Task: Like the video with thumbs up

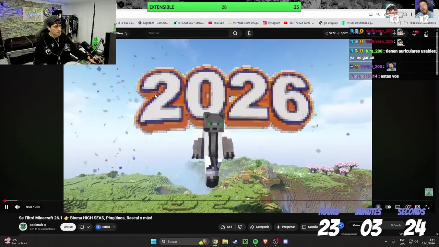Action: coord(226,227)
